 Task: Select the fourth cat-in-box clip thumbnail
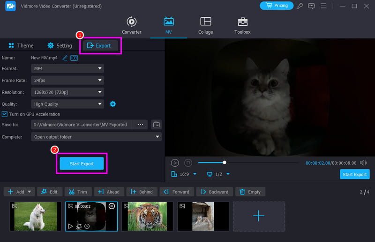(203, 216)
